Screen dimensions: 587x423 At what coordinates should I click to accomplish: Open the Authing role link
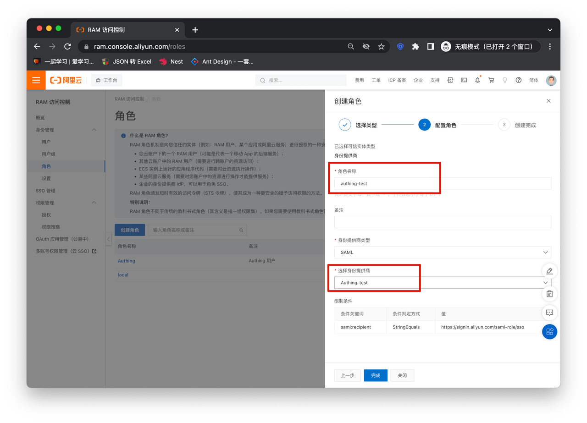[x=127, y=261]
